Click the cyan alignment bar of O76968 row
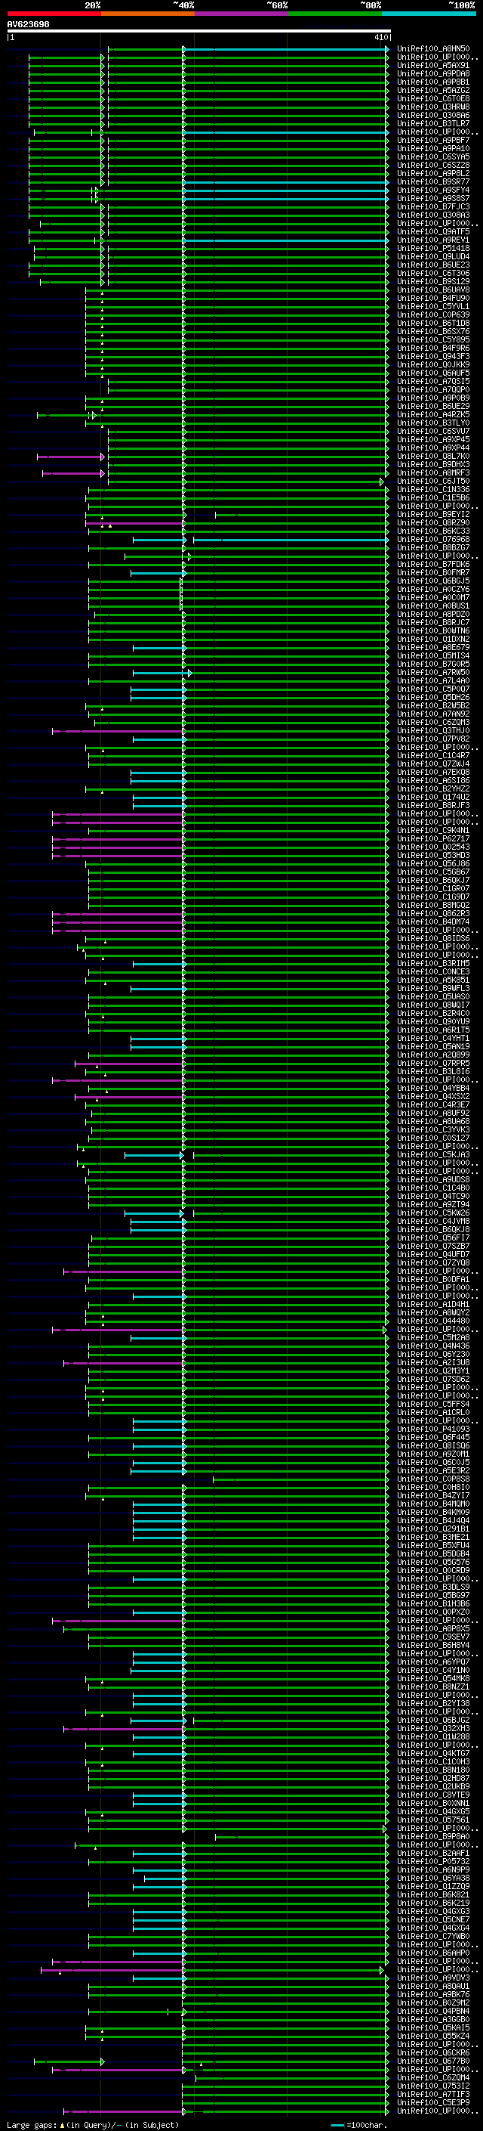 [291, 540]
